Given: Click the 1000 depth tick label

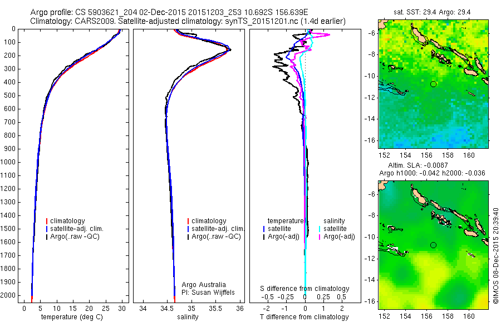Looking at the screenshot, I should coord(8,162).
